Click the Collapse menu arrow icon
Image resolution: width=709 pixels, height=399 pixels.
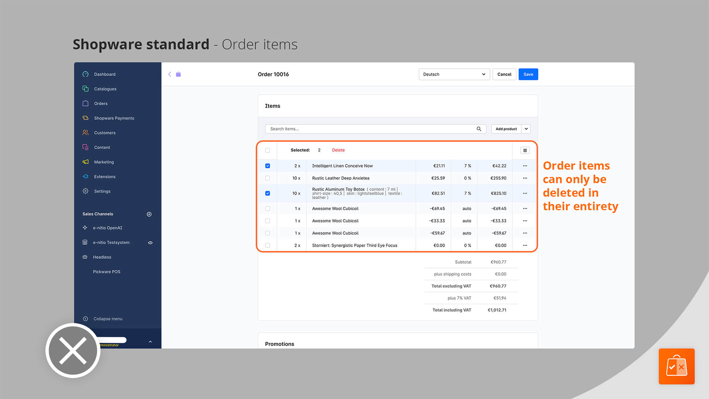point(86,319)
